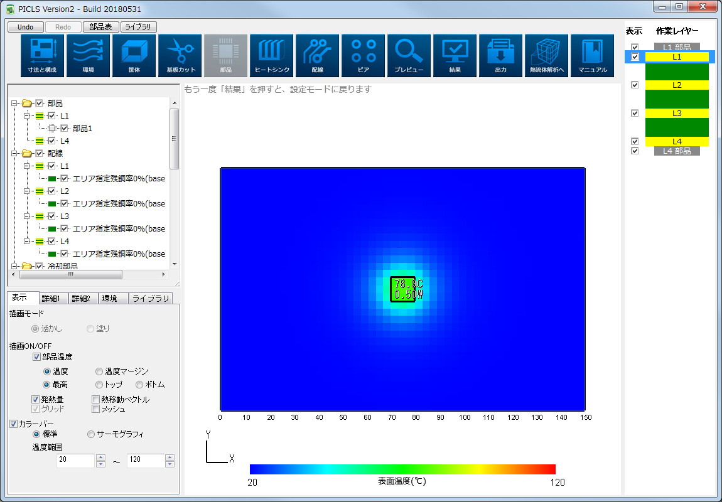This screenshot has height=502, width=722.
Task: Decrease the maximum temperature range value
Action: [x=170, y=464]
